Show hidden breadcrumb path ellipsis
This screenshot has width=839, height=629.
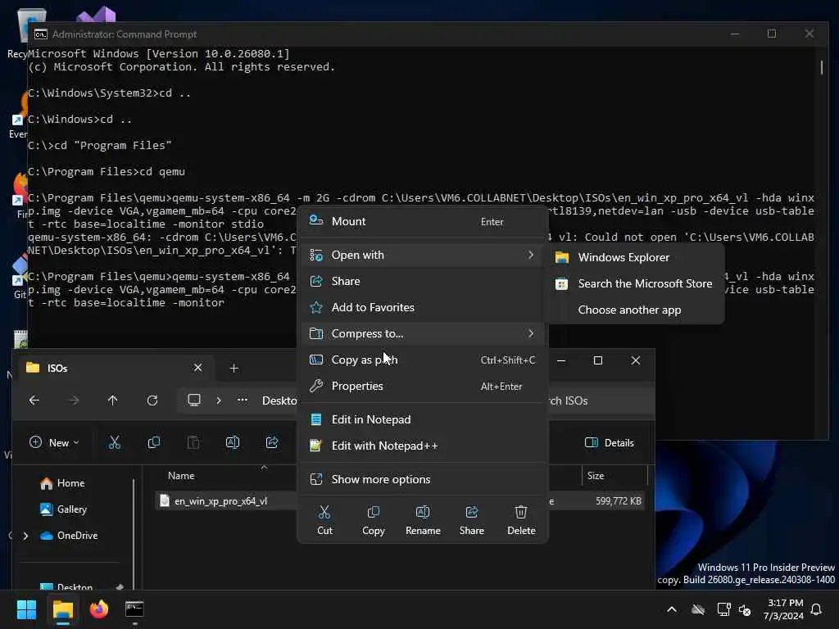[243, 400]
